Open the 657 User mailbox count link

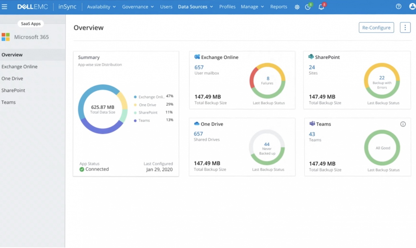[199, 67]
